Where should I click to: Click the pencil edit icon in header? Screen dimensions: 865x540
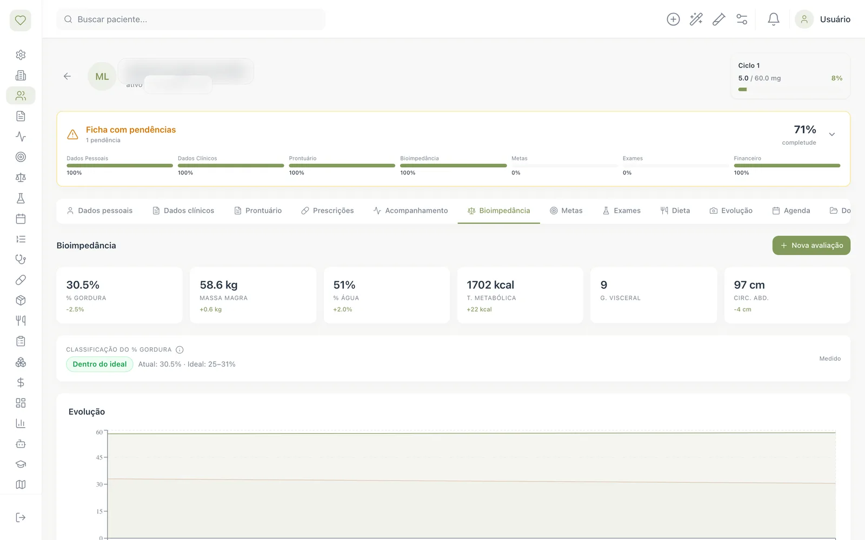point(719,19)
